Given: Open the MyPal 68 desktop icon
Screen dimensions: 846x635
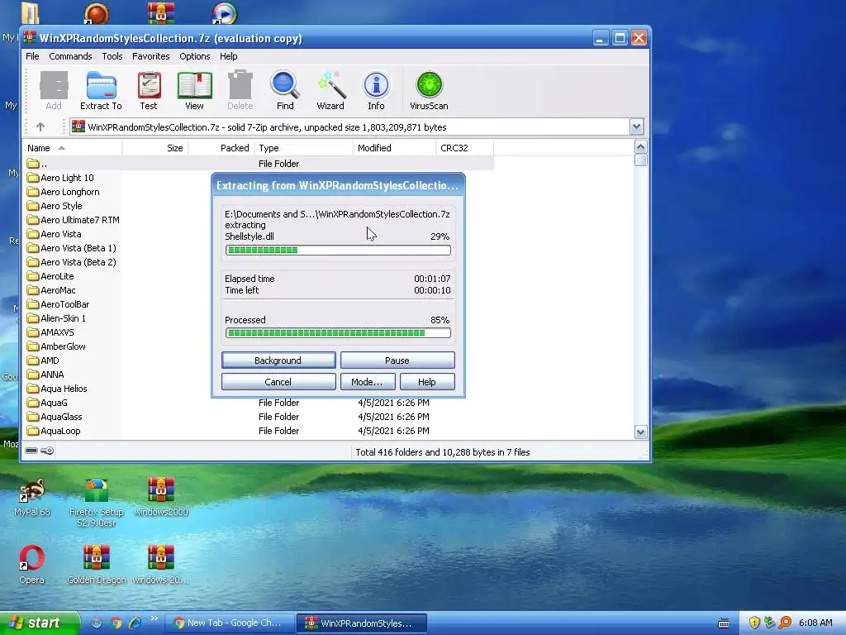Looking at the screenshot, I should point(32,497).
